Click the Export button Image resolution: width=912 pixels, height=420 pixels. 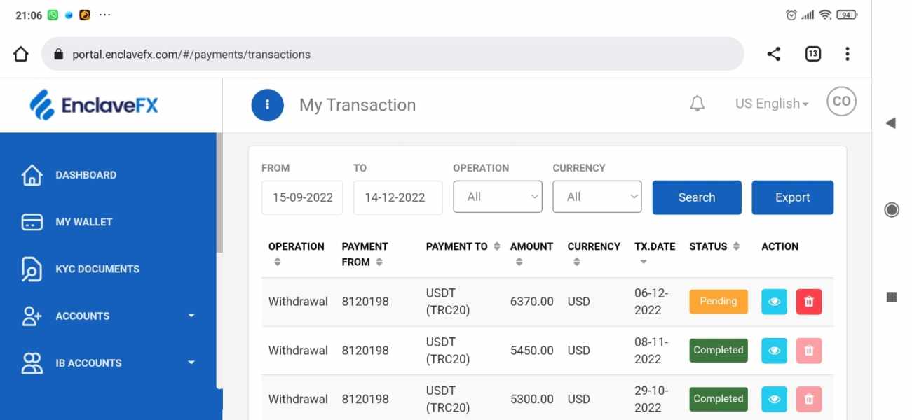[792, 197]
